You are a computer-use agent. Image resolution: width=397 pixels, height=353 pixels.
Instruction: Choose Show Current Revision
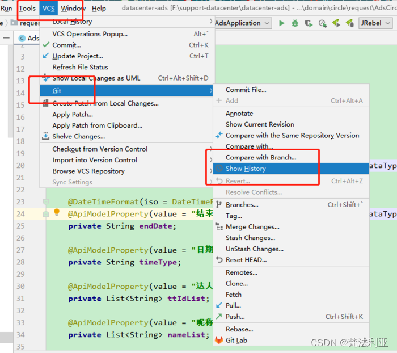(291, 124)
